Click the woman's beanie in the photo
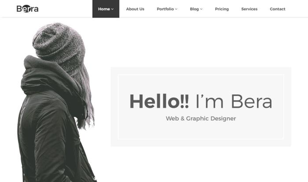 (59, 45)
